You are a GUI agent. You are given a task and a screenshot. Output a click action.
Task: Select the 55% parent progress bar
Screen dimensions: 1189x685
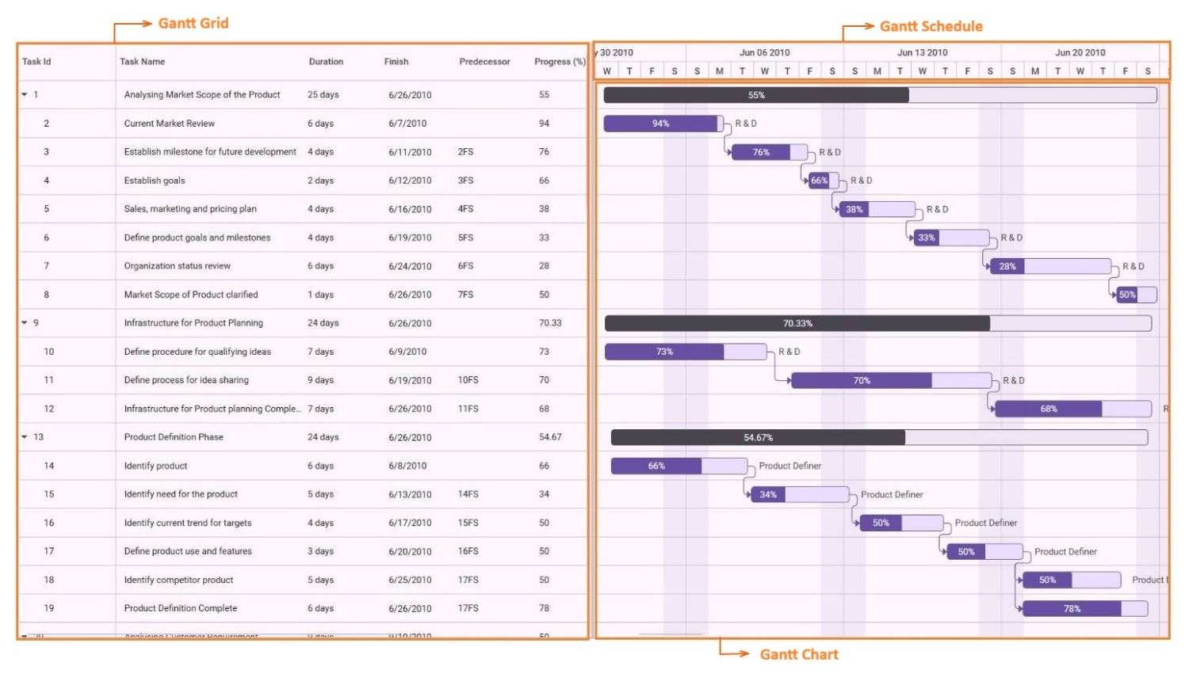880,95
